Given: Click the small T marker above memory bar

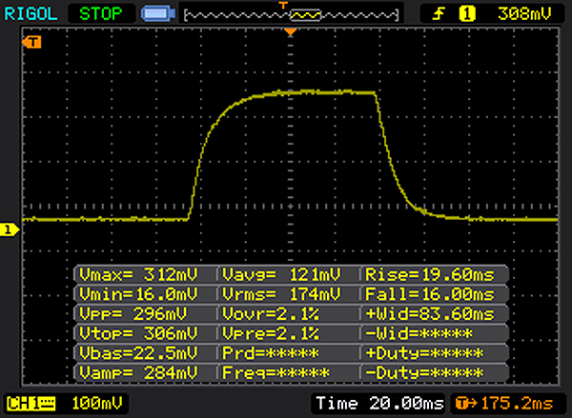Looking at the screenshot, I should coord(283,5).
